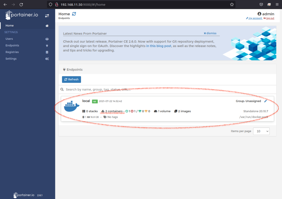Click the browser back arrow

tap(5, 4)
